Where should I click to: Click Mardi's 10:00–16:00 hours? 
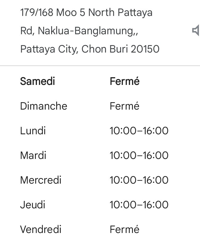[139, 155]
